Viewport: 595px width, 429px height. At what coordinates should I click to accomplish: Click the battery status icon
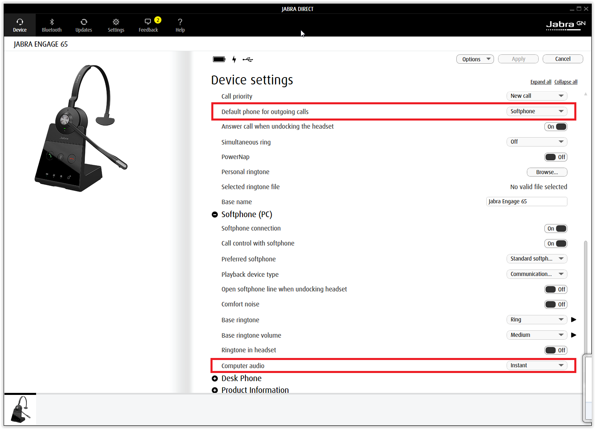coord(219,59)
